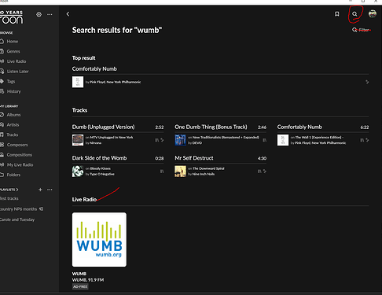Click library icon on Mr Self Destruct row
This screenshot has height=295, width=382.
pos(259,171)
